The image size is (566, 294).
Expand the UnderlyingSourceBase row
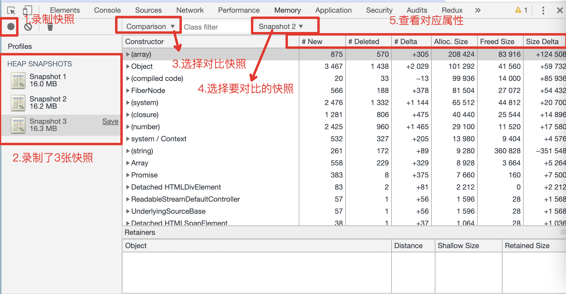128,211
